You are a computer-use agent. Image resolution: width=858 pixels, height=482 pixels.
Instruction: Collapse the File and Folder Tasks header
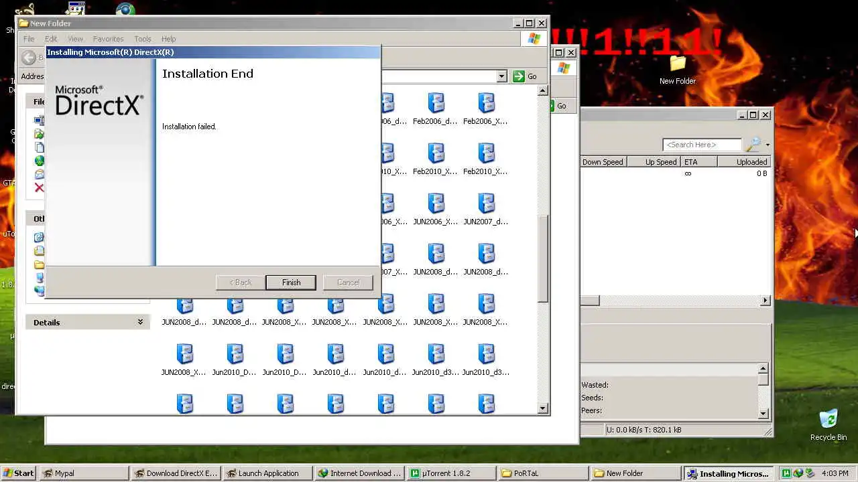point(36,102)
